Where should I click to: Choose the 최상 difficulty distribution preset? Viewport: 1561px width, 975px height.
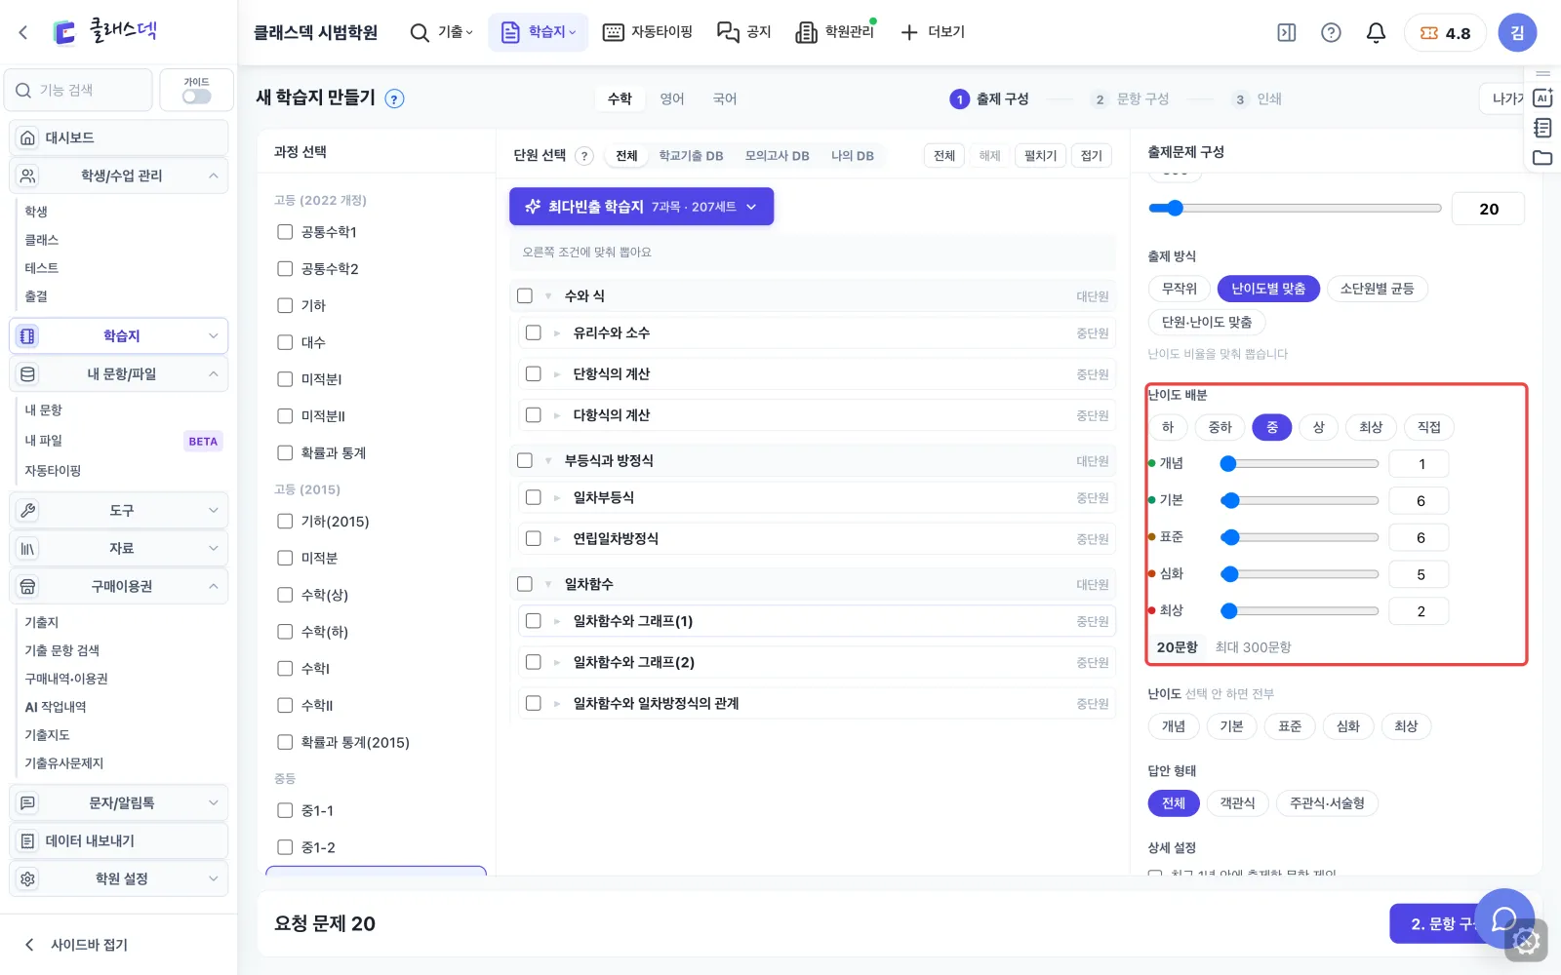coord(1371,427)
